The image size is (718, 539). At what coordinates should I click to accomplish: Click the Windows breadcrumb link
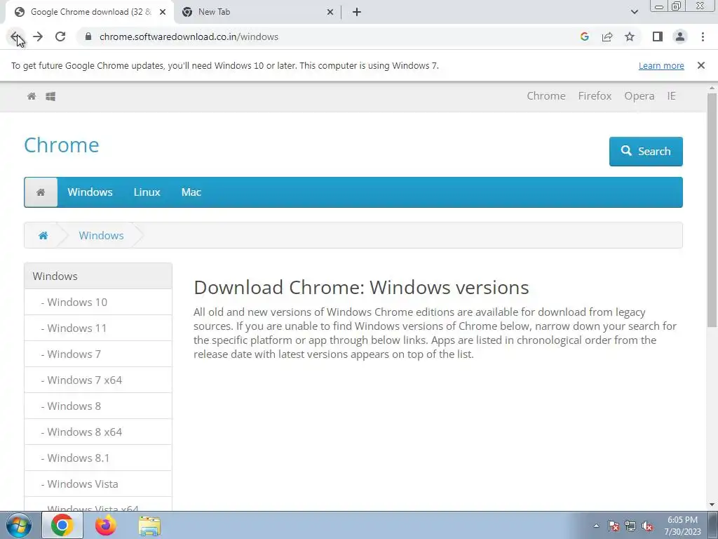101,235
